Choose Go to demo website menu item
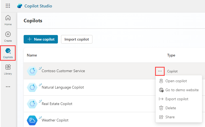Screen dimensions: 205x127 tap(179, 90)
